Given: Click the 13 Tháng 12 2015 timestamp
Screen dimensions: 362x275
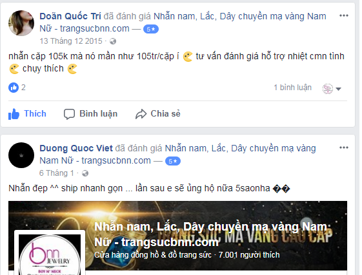Looking at the screenshot, I should [x=71, y=41].
